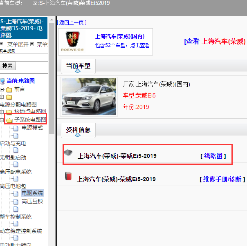The image size is (247, 246).
Task: Open the 维修手册/诊断 link
Action: click(222, 179)
